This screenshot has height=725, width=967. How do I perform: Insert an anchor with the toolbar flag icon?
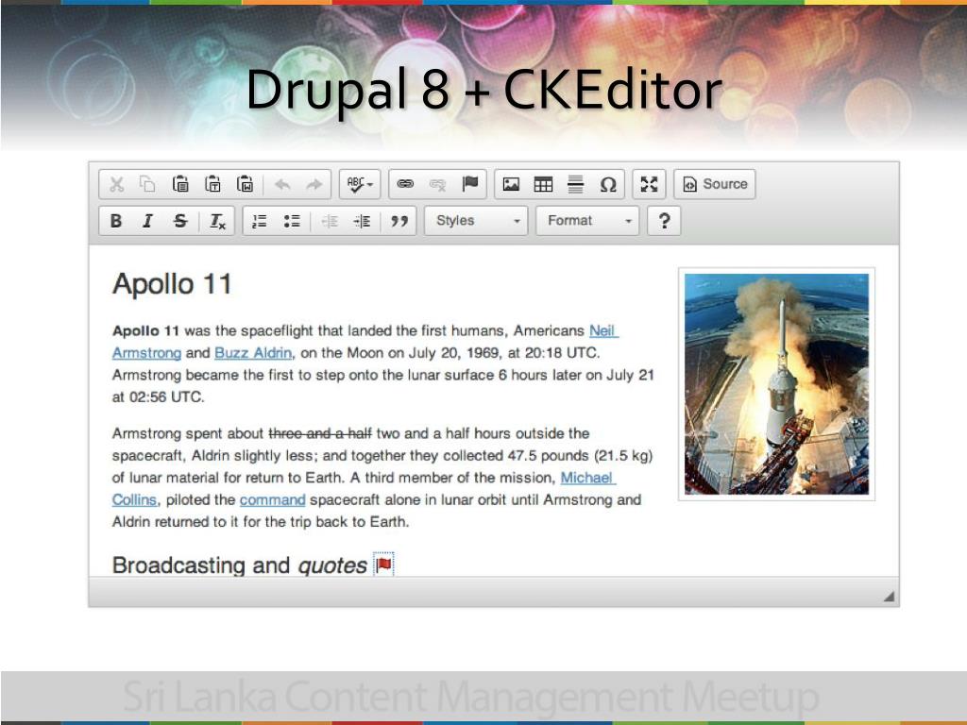(x=470, y=184)
